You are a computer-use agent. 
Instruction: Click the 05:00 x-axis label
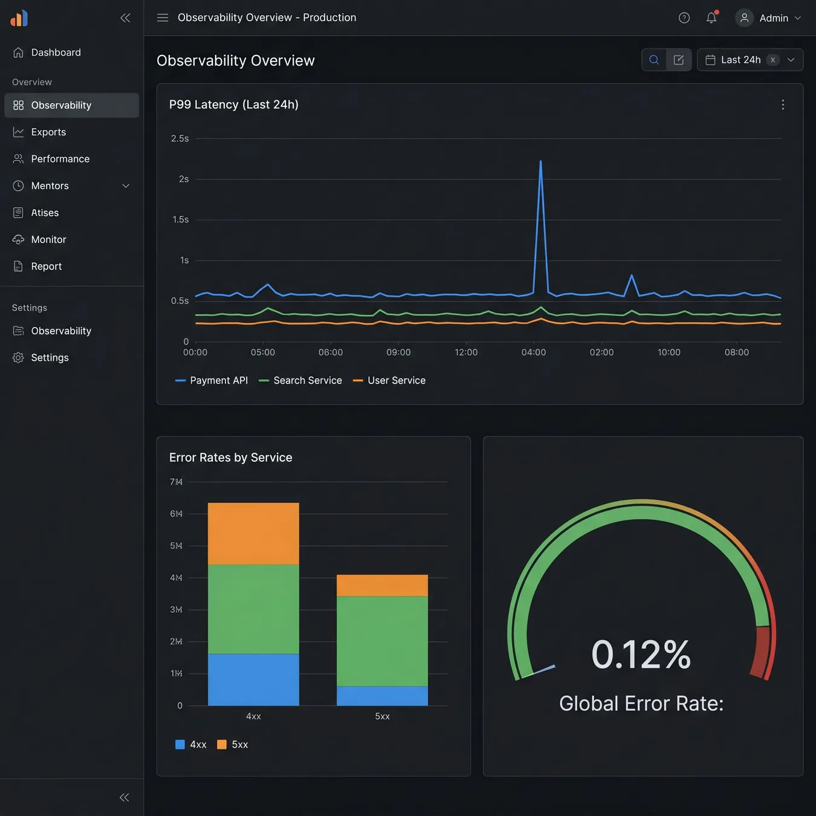(263, 352)
